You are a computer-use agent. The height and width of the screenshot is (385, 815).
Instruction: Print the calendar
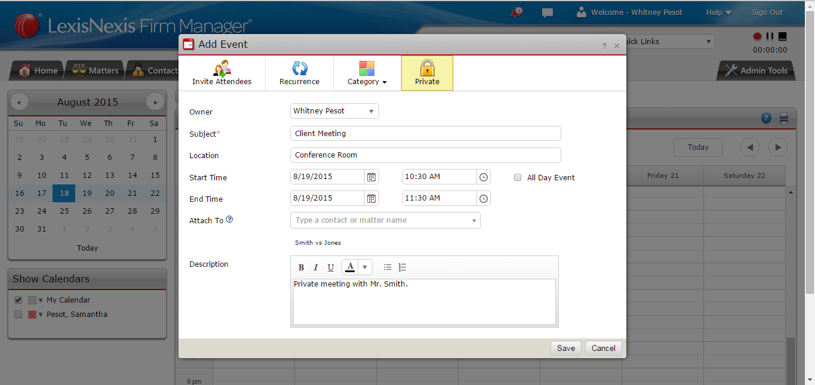click(x=784, y=118)
